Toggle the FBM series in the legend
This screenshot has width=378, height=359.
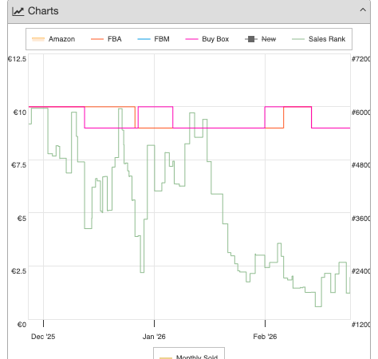pos(153,39)
